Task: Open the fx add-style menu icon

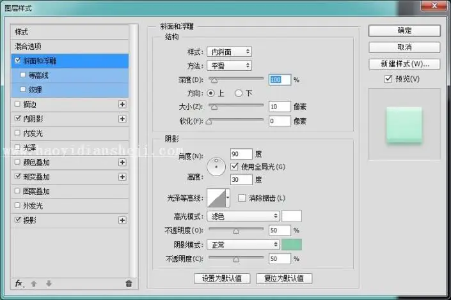Action: [19, 283]
